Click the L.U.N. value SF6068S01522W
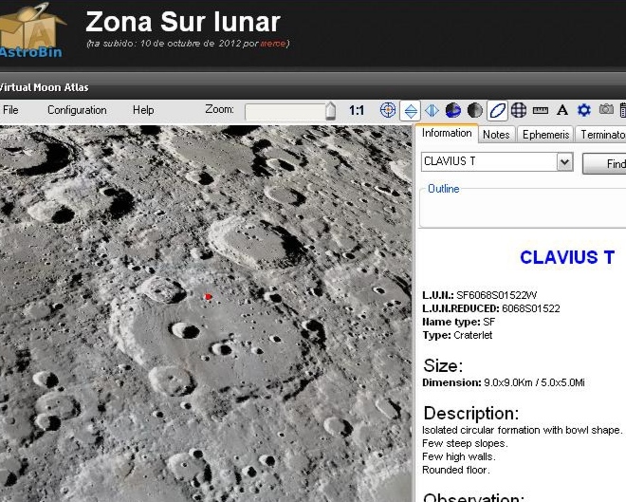The height and width of the screenshot is (502, 626). tap(497, 295)
